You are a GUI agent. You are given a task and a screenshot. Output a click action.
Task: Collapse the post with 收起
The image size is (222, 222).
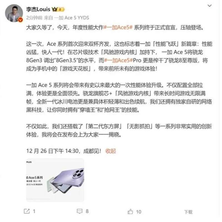tap(111, 151)
